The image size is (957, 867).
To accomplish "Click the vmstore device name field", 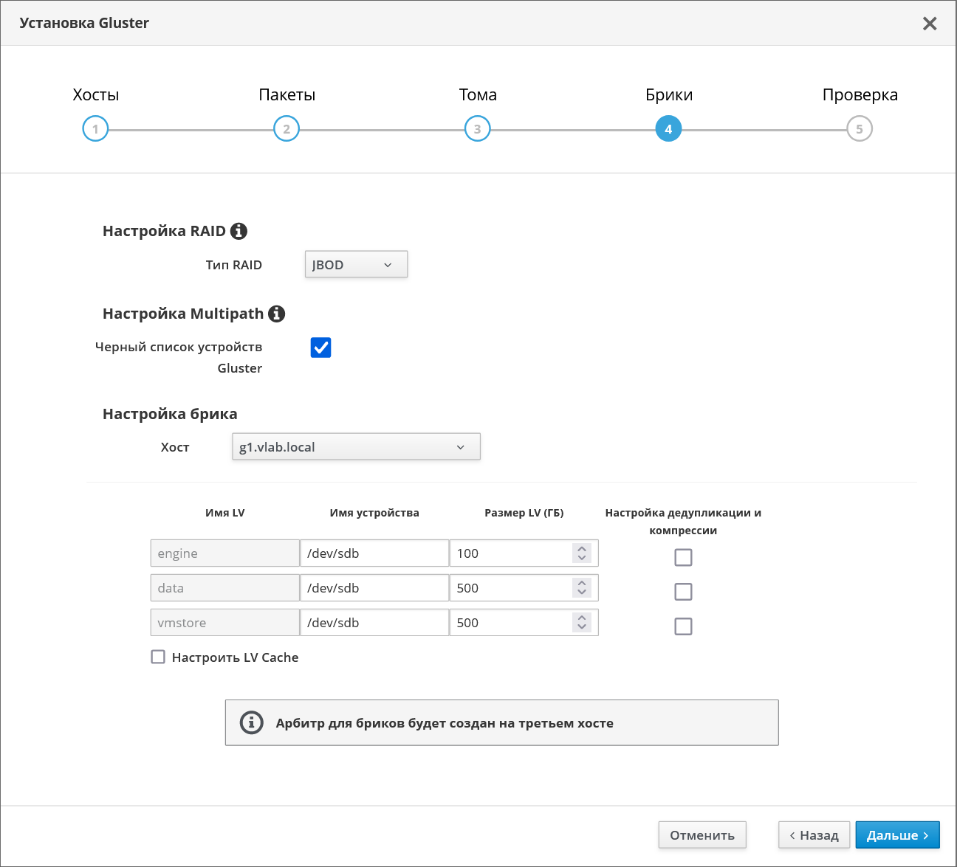I will [x=374, y=623].
